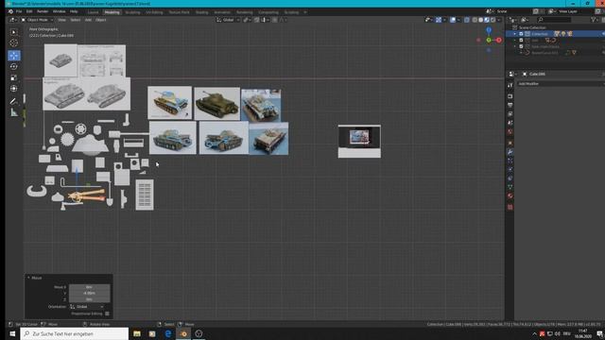Viewport: 605px width, 340px height.
Task: Select the Rotate tool
Action: tap(14, 66)
